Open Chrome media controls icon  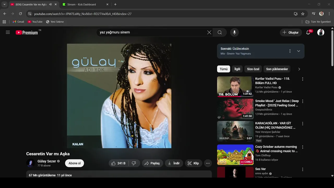314,14
